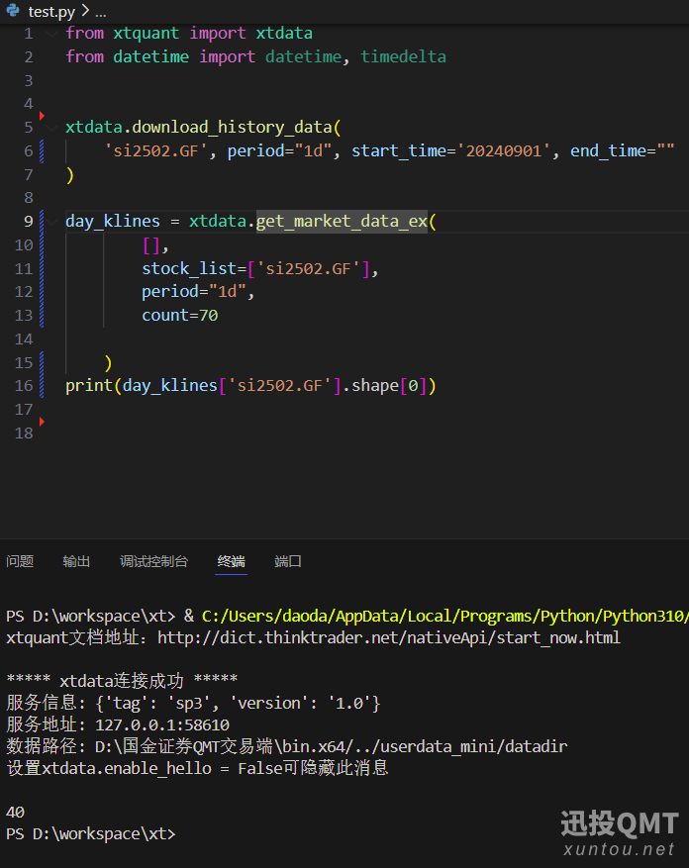Click the terminal output value 40
Image resolution: width=689 pixels, height=868 pixels.
(16, 813)
